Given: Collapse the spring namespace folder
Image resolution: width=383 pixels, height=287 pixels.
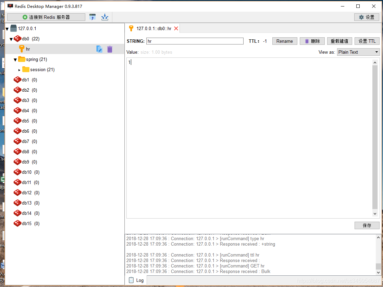Looking at the screenshot, I should [15, 60].
